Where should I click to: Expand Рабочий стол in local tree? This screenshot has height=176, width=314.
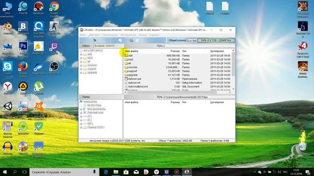click(x=81, y=113)
